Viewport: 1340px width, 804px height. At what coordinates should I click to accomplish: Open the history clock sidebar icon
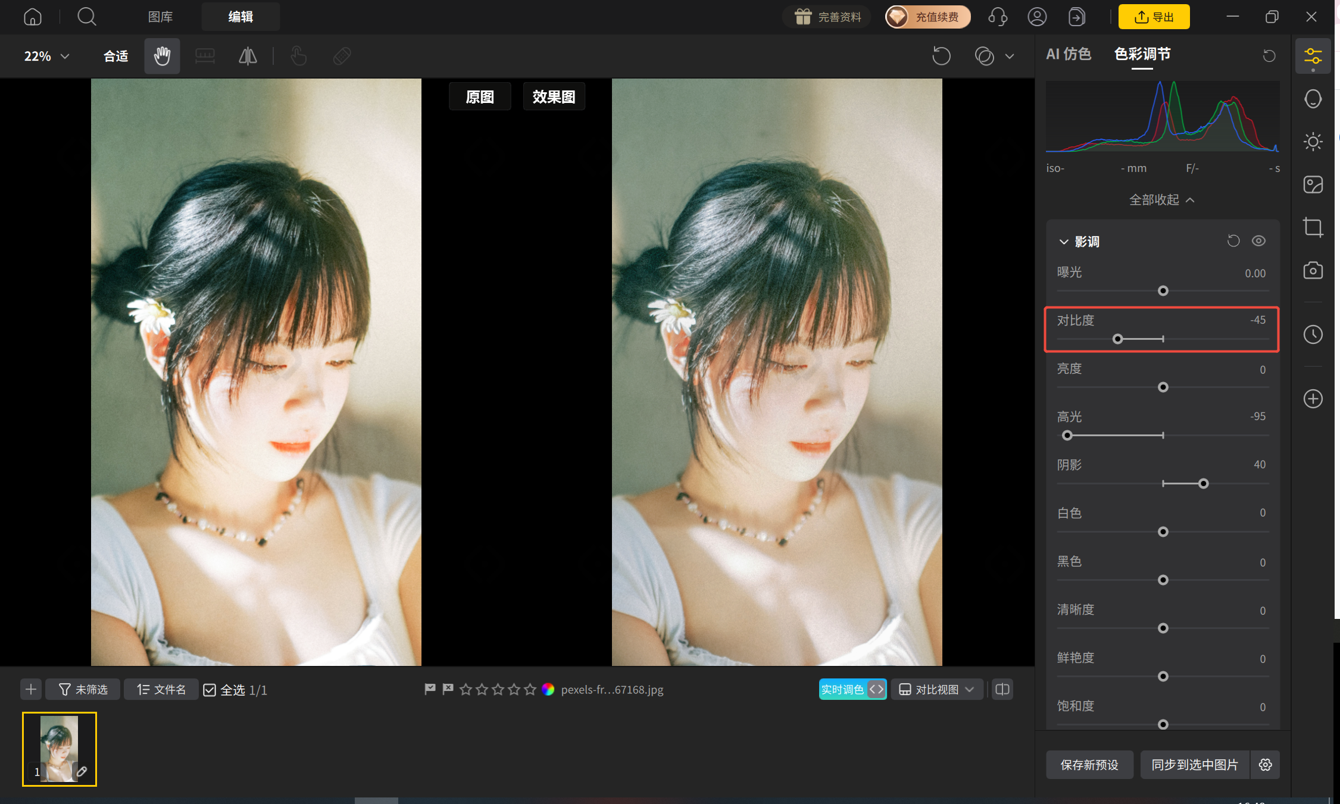(1313, 334)
